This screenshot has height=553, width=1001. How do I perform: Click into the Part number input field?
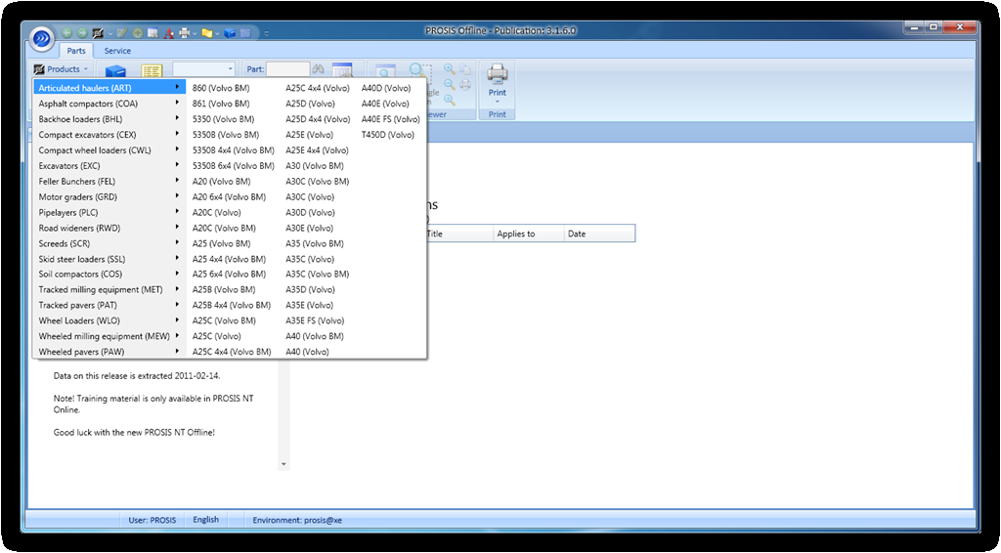288,69
